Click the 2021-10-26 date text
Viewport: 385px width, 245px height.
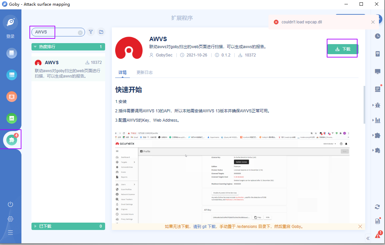click(197, 55)
